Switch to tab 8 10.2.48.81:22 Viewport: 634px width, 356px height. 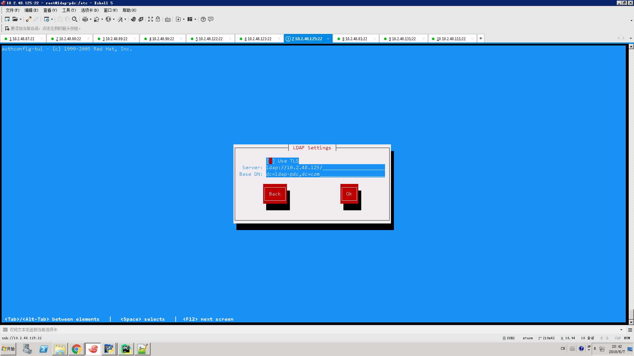click(x=356, y=39)
